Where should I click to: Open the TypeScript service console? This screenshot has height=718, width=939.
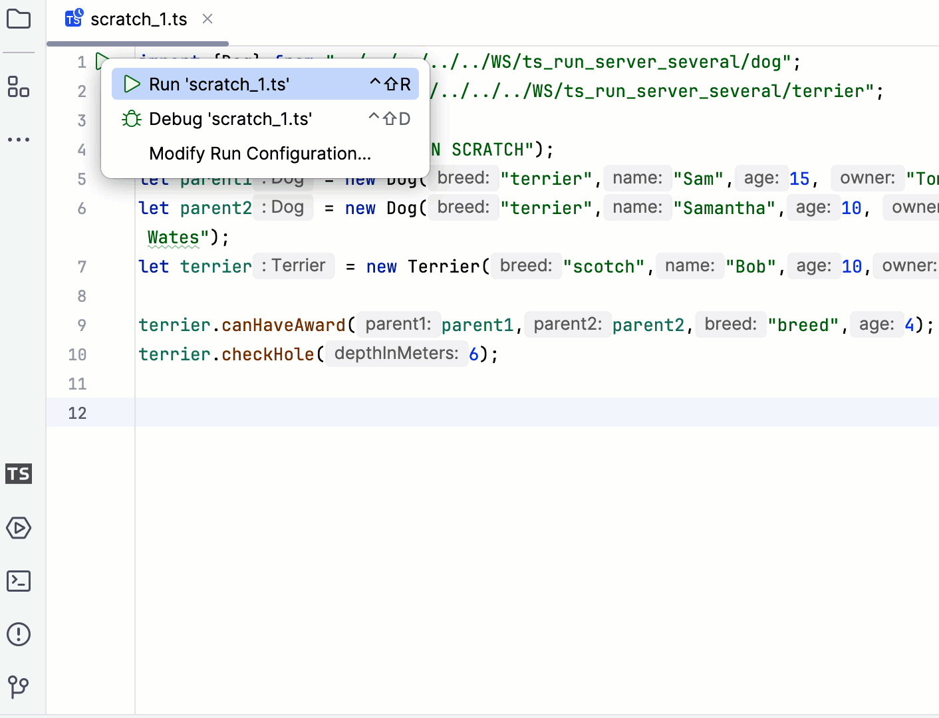click(x=18, y=474)
